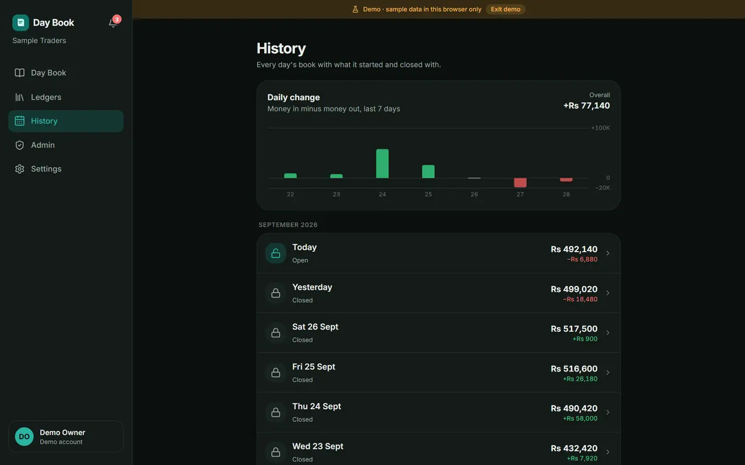Click the tall green bar for 24
Screen dimensions: 745x465
[x=382, y=163]
